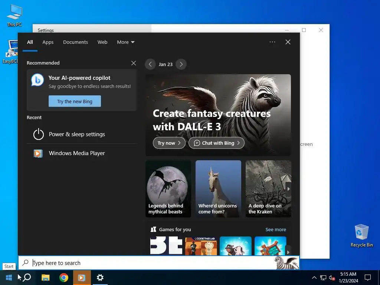Image resolution: width=380 pixels, height=285 pixels.
Task: Open A deep dive on the Kraken card
Action: point(268,189)
